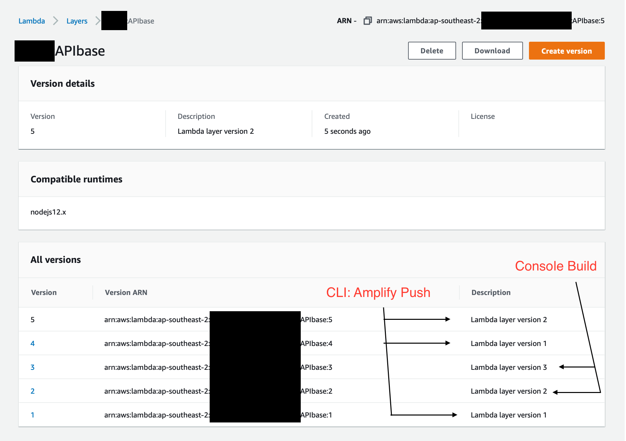Image resolution: width=626 pixels, height=441 pixels.
Task: Click 'Lambda layer version 2' in Version details
Action: tap(216, 131)
